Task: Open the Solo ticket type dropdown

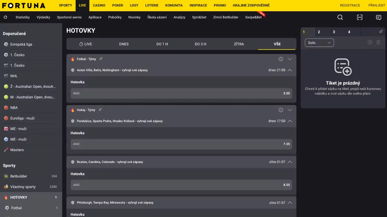Action: 319,43
